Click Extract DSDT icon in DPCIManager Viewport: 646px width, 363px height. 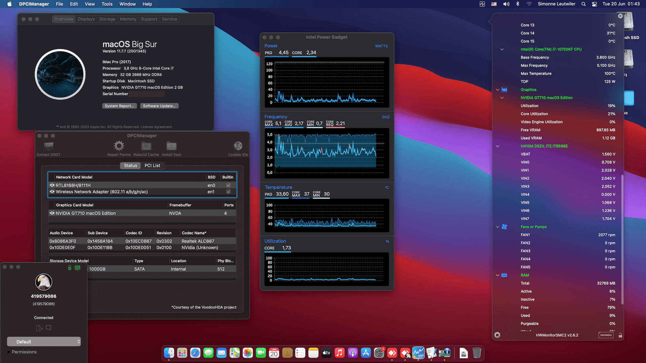click(48, 146)
